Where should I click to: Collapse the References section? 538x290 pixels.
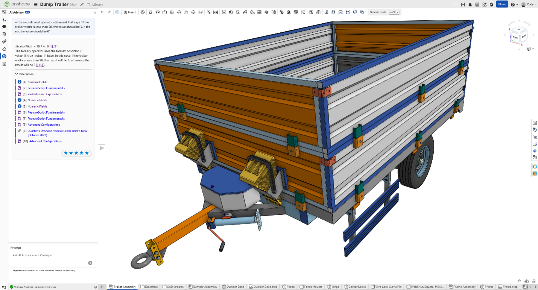click(x=17, y=74)
